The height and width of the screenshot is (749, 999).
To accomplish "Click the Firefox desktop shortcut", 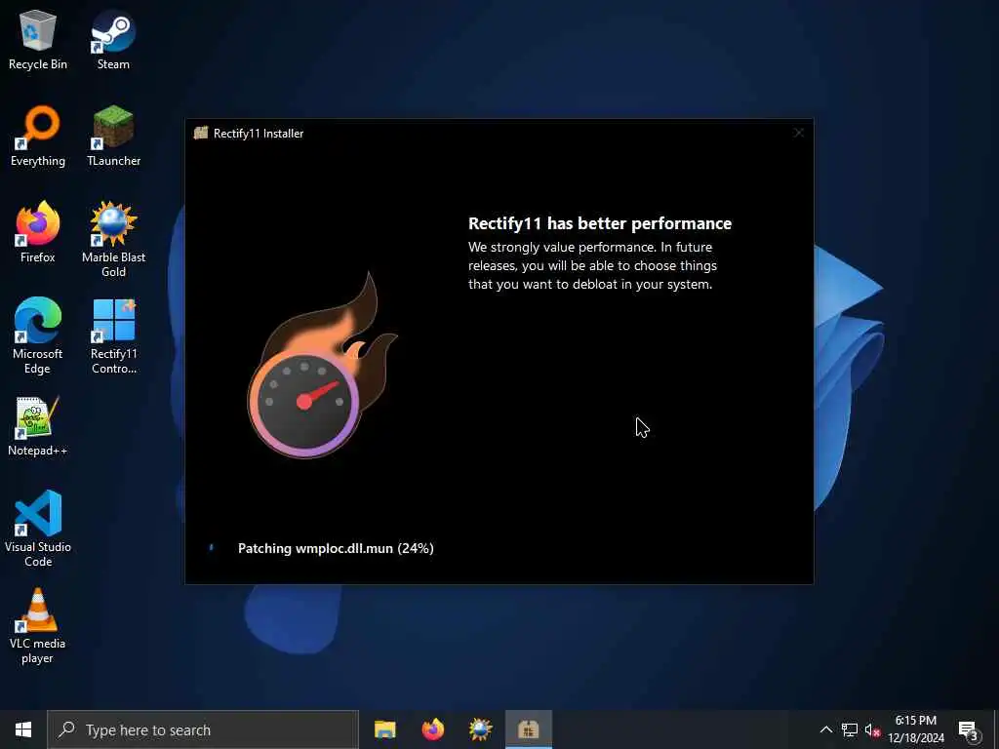I will coord(38,232).
